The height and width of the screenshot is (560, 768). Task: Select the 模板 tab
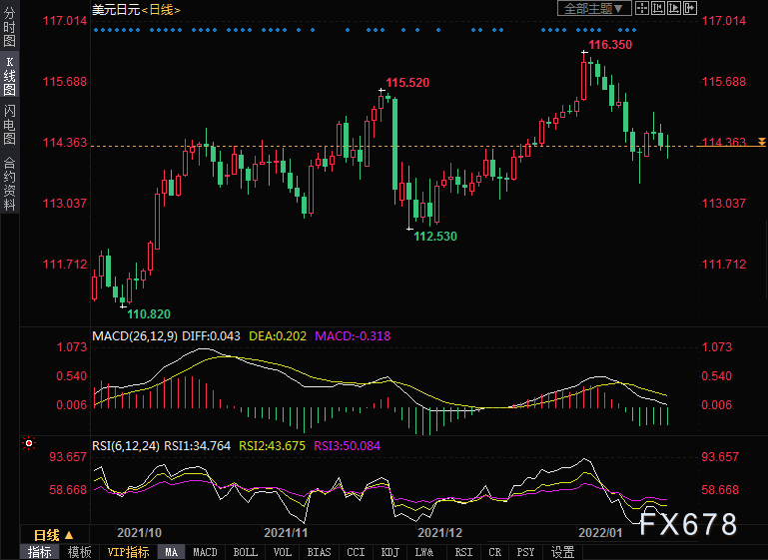[78, 552]
